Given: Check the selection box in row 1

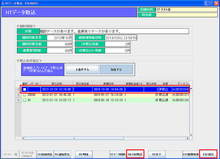Looking at the screenshot, I should coord(25,89).
